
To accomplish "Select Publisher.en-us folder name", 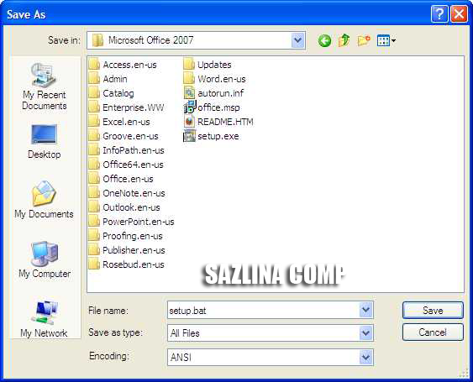I will point(134,250).
